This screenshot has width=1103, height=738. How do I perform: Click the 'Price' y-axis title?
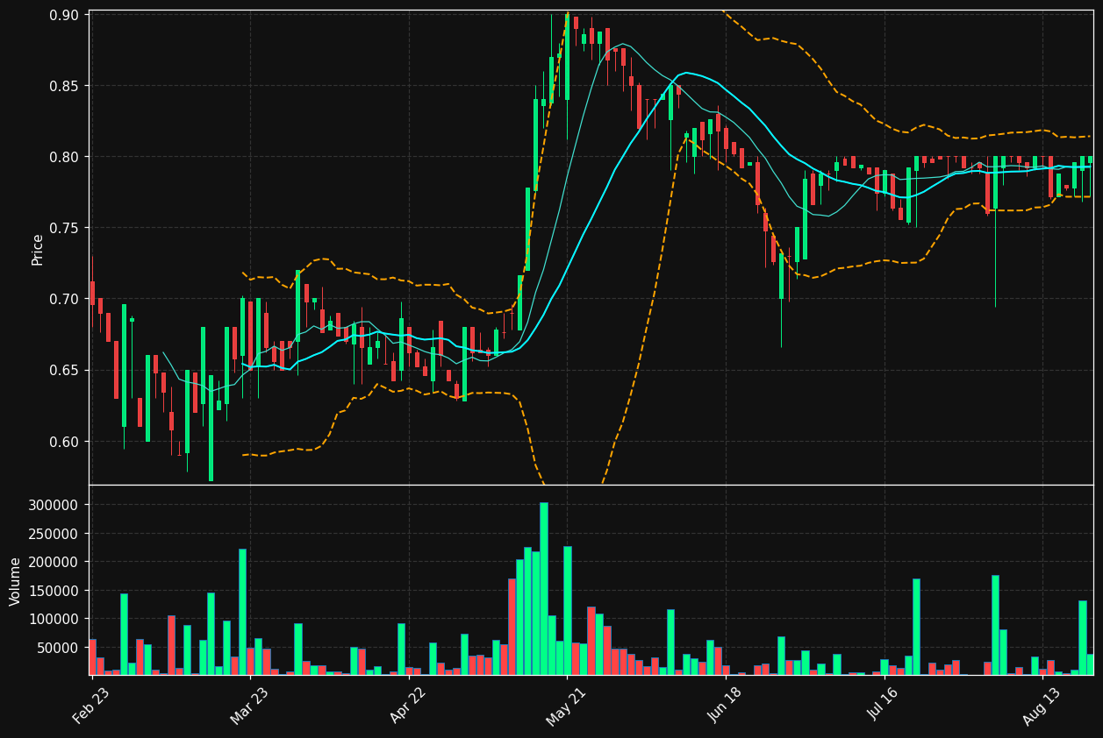pyautogui.click(x=38, y=249)
